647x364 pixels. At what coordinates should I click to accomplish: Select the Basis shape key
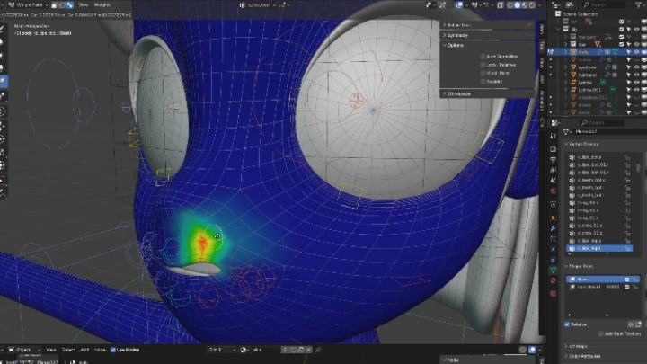click(x=602, y=280)
